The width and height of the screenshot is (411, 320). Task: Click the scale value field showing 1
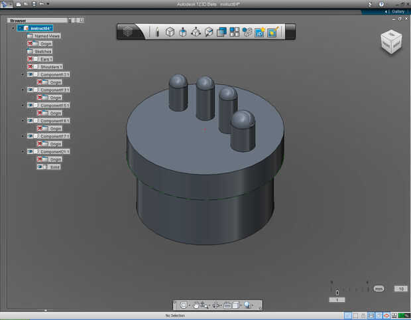tap(337, 300)
